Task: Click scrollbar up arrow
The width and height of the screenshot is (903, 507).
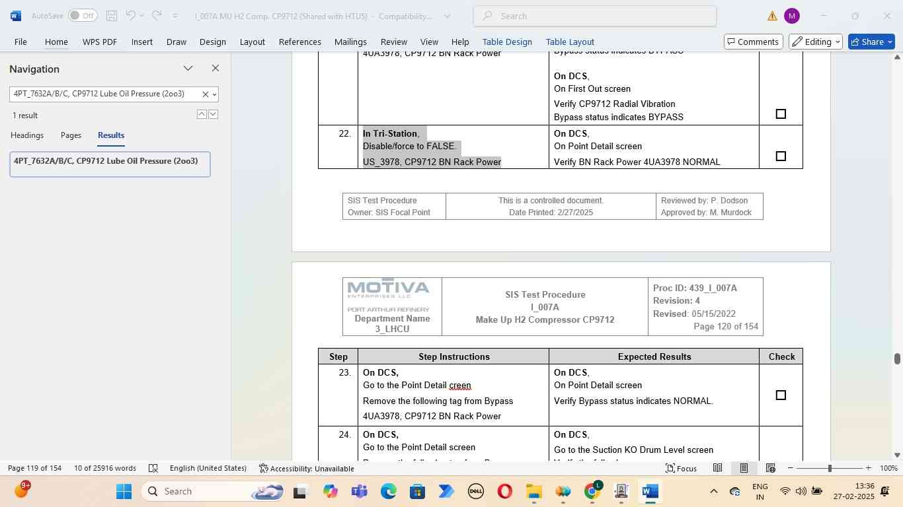Action: (897, 57)
